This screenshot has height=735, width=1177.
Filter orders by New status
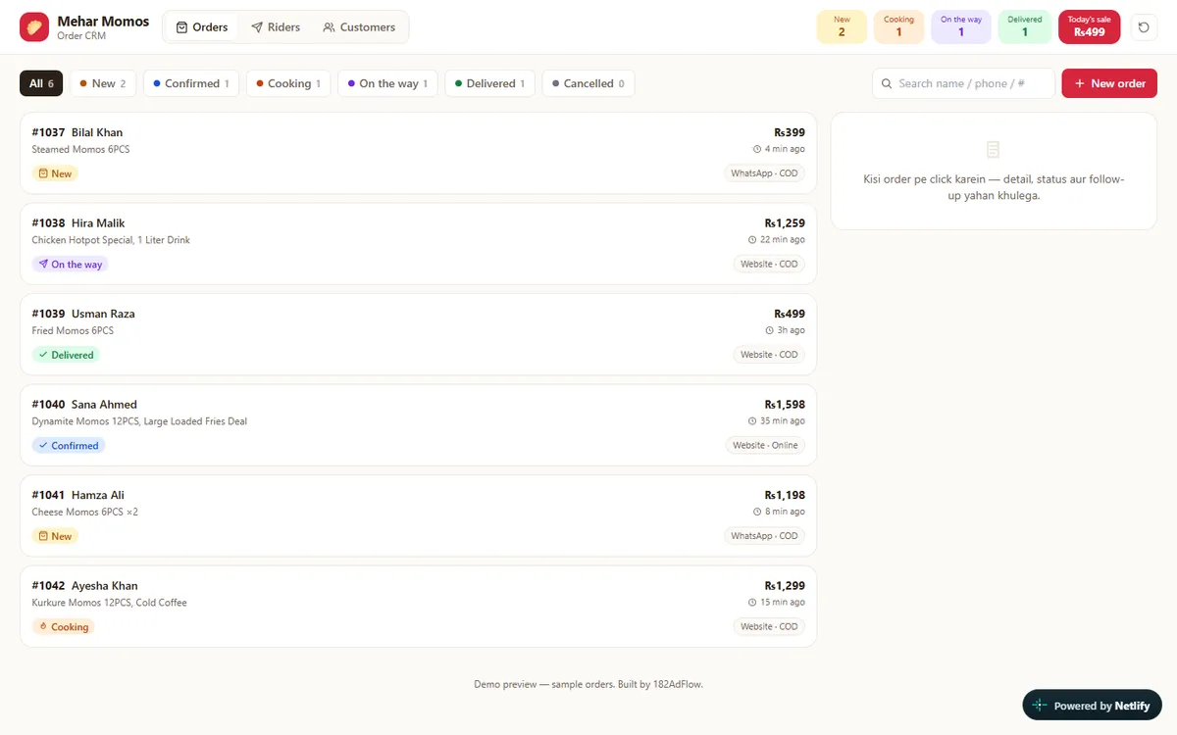pos(103,83)
